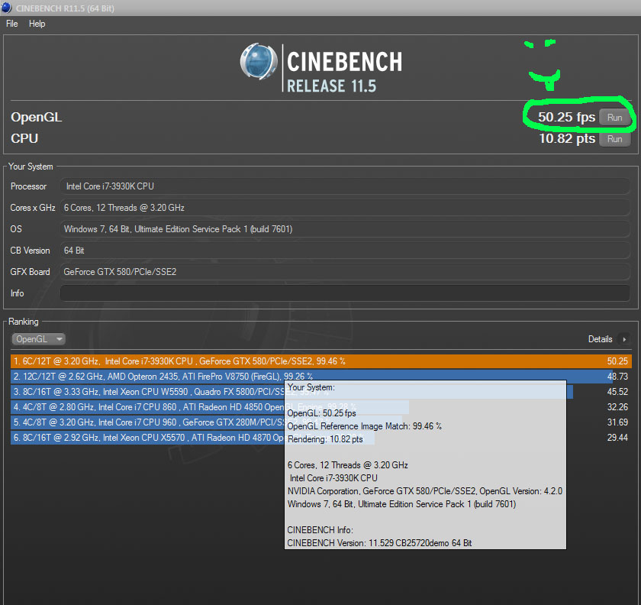Open the Help menu

[x=37, y=24]
